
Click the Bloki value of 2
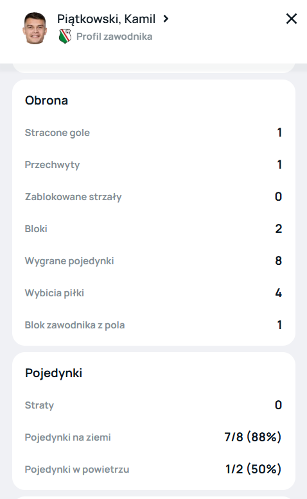pos(279,229)
